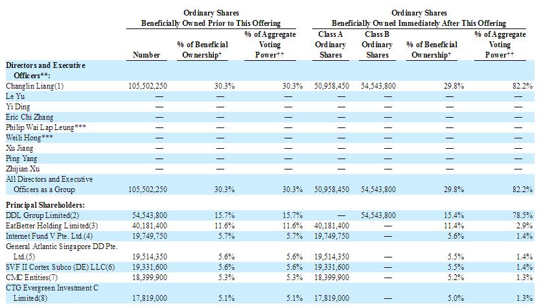541x306 pixels.
Task: Select the 'Zhijian Xu' row name
Action: pyautogui.click(x=23, y=169)
